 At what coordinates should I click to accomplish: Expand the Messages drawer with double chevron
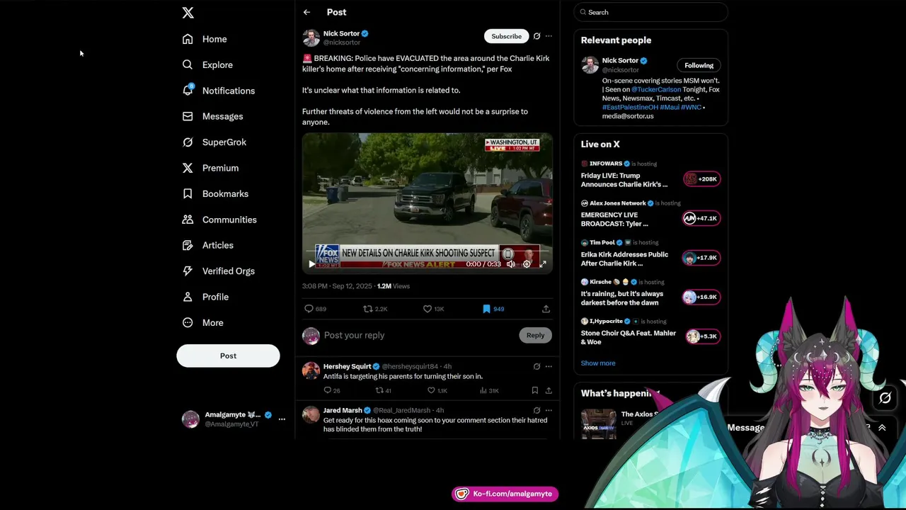point(882,428)
